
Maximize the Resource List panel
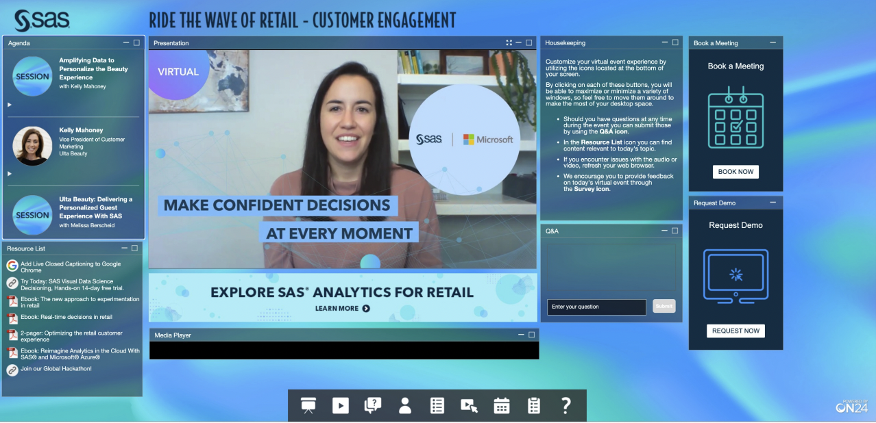[134, 248]
